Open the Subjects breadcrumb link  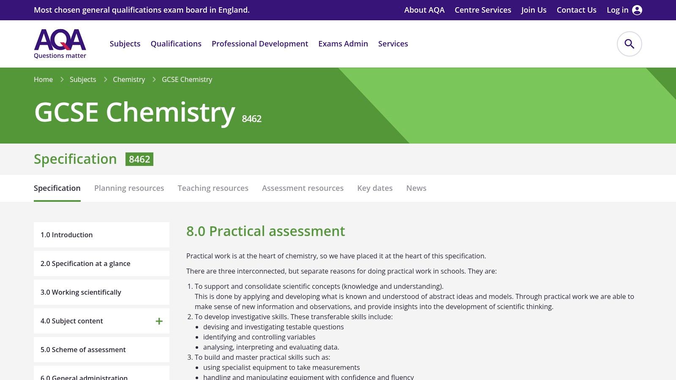click(x=83, y=79)
